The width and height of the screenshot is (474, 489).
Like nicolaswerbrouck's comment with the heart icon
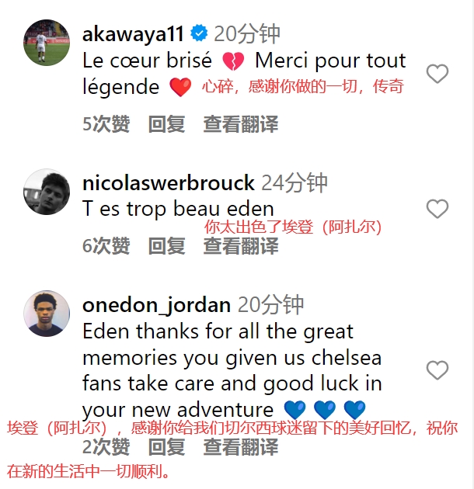tap(437, 209)
